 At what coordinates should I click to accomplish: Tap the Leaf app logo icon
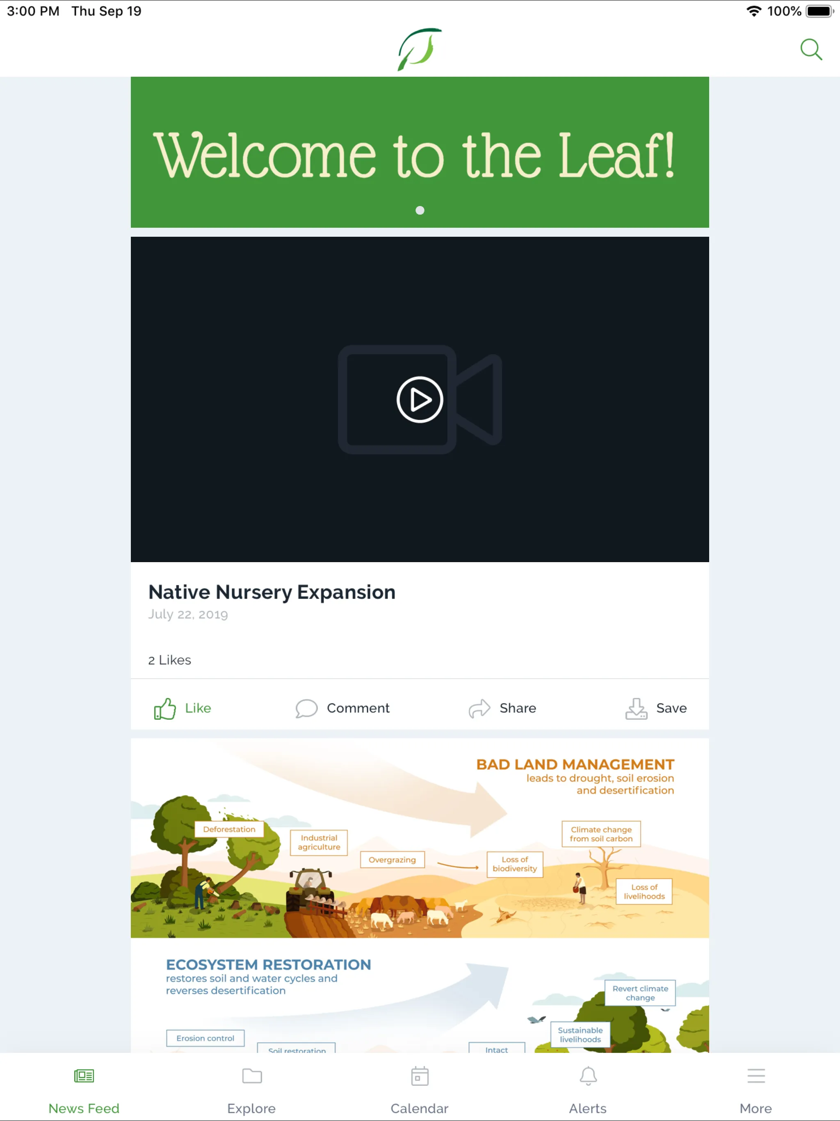tap(420, 49)
